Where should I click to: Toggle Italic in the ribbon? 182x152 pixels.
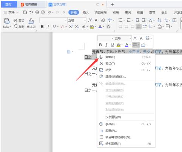coord(48,27)
